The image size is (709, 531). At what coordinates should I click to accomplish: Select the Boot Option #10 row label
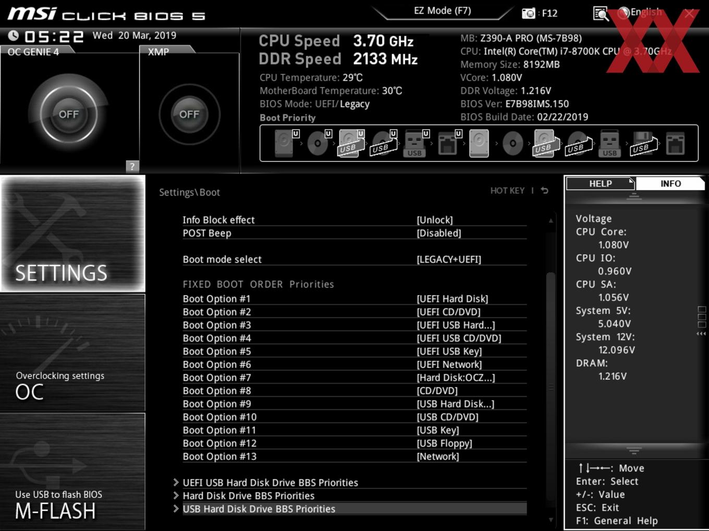pyautogui.click(x=219, y=417)
